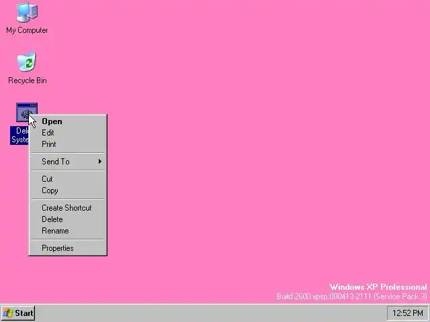This screenshot has width=430, height=322.
Task: Click the highlighted file name label
Action: pyautogui.click(x=19, y=136)
